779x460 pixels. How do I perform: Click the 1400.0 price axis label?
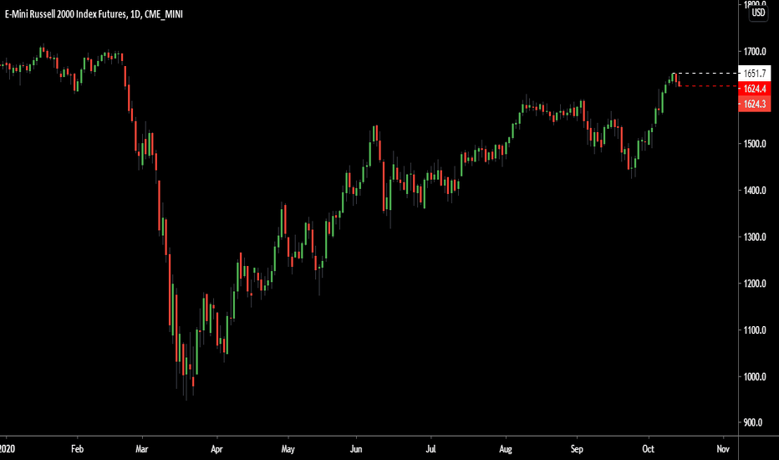pyautogui.click(x=755, y=191)
